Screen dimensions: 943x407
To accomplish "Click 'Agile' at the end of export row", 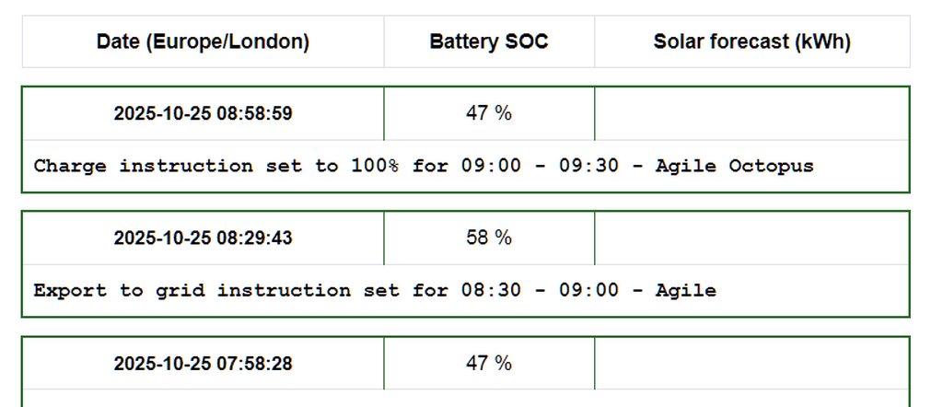I will click(x=685, y=291).
